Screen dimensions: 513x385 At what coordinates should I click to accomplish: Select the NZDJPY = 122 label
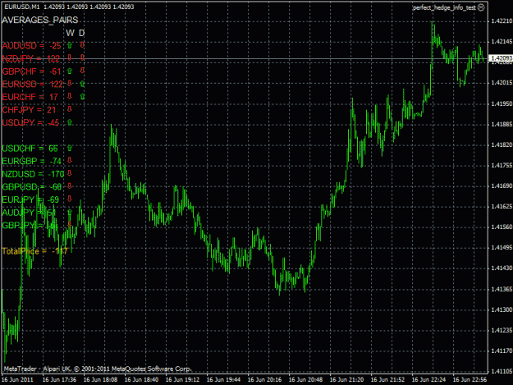[31, 58]
